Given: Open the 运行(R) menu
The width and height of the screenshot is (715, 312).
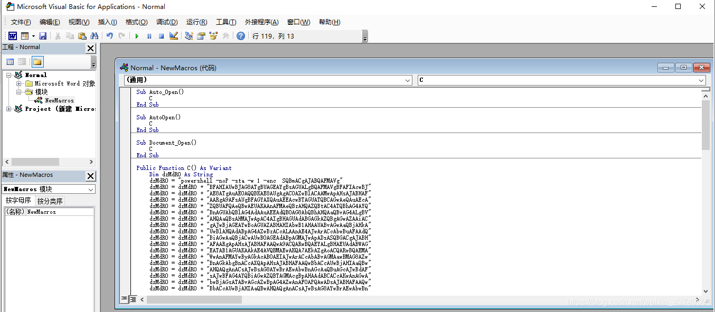Looking at the screenshot, I should tap(196, 22).
